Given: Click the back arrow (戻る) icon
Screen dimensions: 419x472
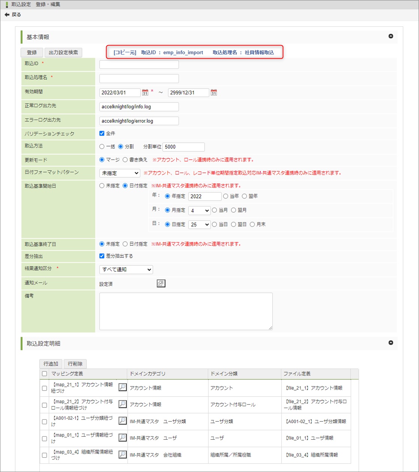Looking at the screenshot, I should click(x=7, y=15).
